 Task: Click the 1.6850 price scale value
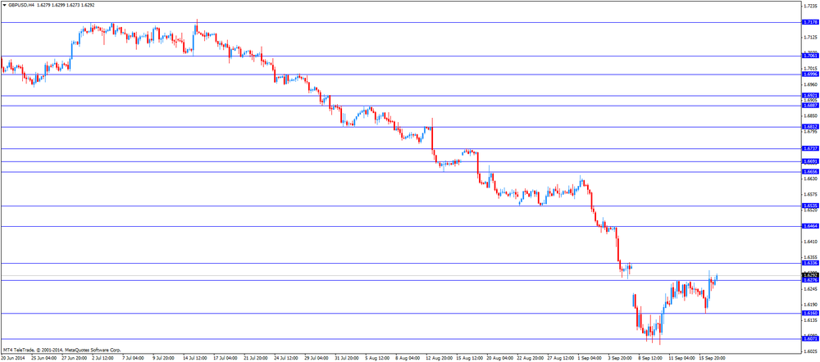click(809, 116)
